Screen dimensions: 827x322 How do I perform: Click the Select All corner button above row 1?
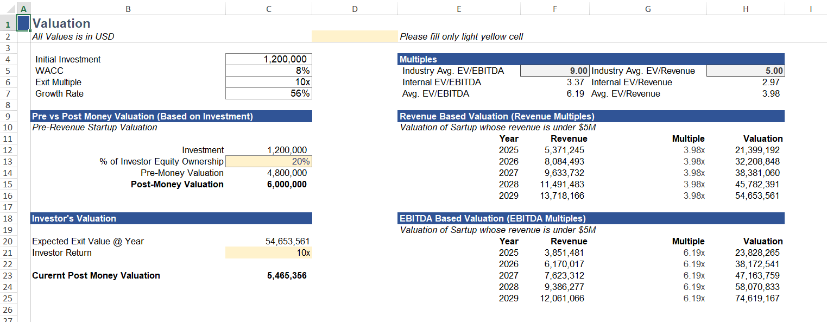point(11,9)
